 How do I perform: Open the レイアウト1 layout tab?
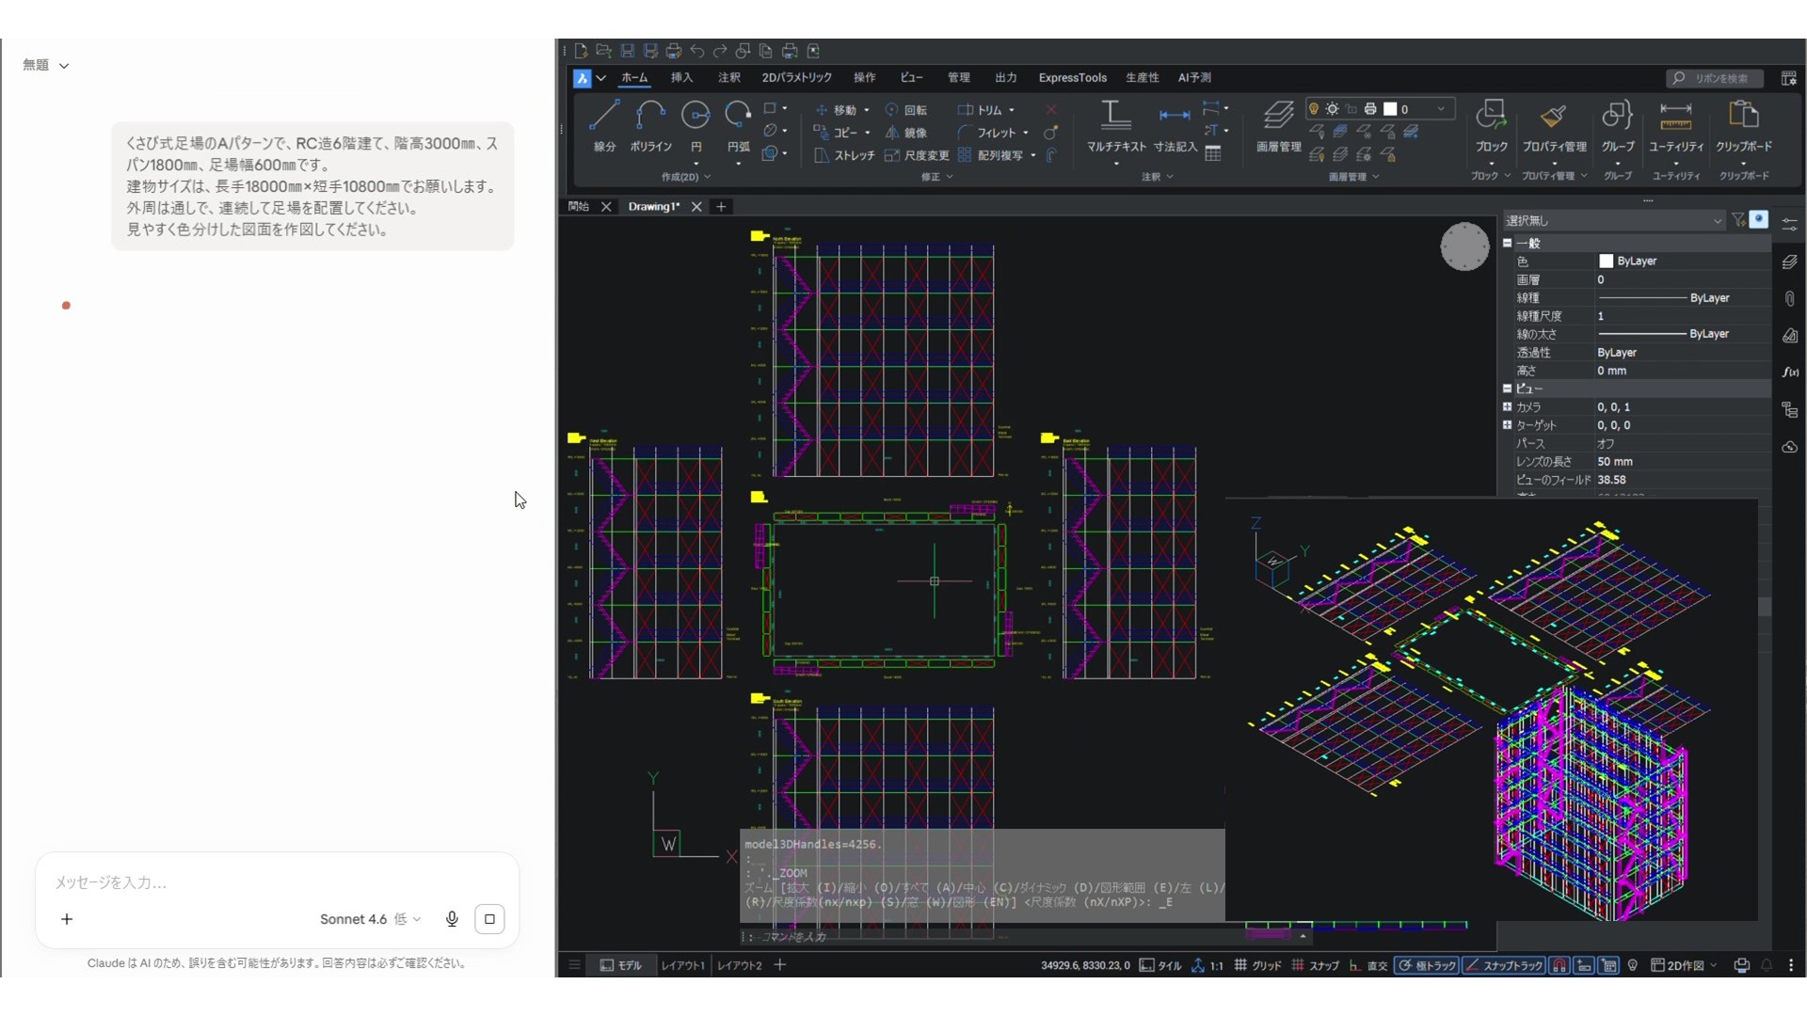point(682,965)
